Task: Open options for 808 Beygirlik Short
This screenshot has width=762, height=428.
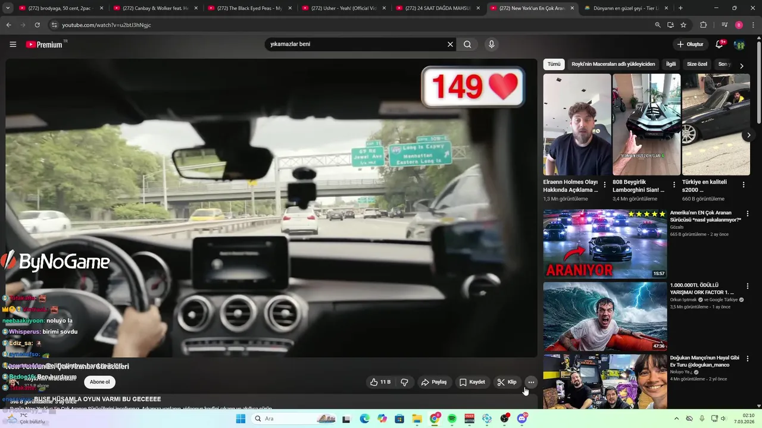Action: 674,185
